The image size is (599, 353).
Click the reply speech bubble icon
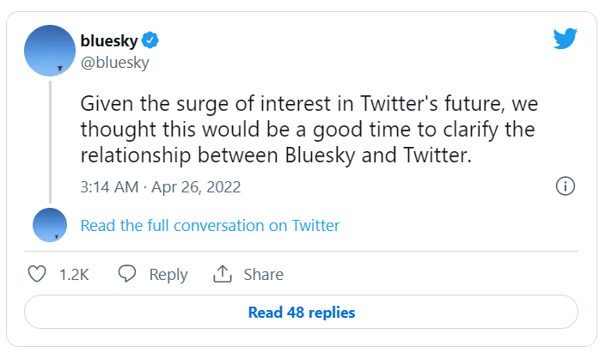[x=128, y=274]
